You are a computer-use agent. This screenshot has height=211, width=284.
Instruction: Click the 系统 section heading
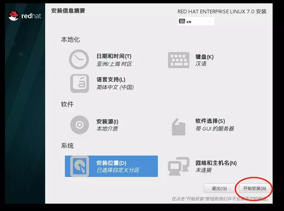tap(67, 146)
